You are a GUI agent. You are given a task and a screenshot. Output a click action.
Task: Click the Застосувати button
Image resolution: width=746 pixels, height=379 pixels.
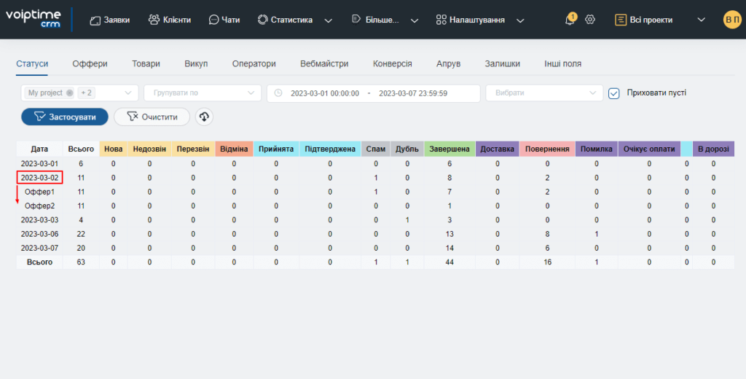coord(65,117)
